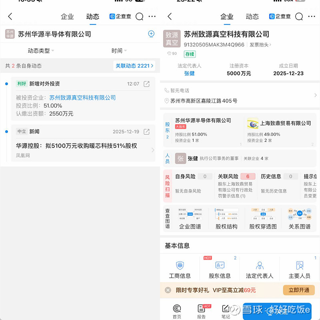Open 股权结构 chart

tap(226, 219)
